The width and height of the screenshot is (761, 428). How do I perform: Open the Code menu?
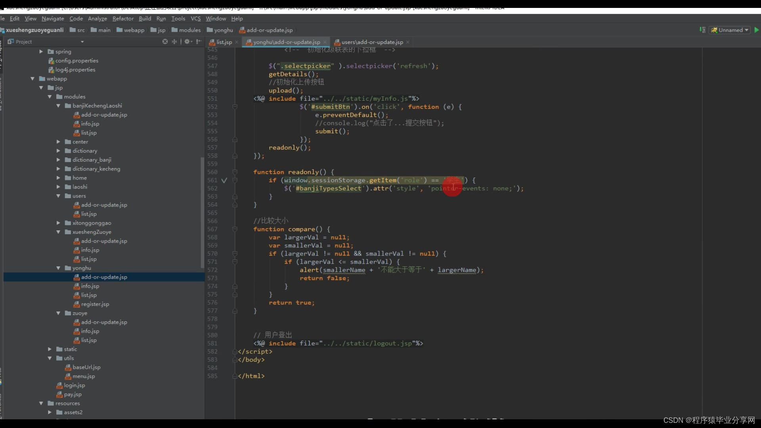[x=76, y=19]
